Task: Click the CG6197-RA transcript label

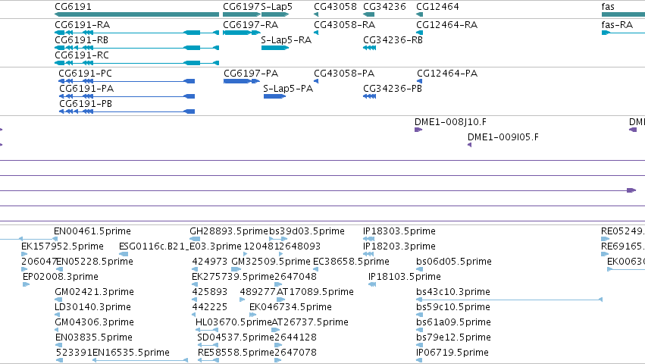Action: 251,25
